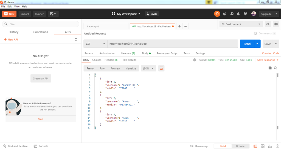Switch to the Browse mode toggle

240,146
